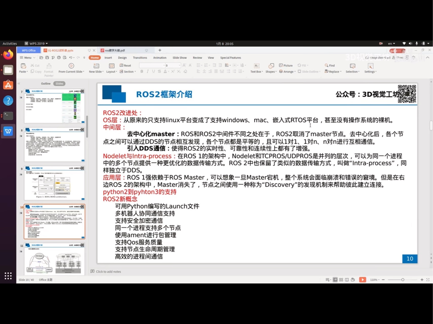This screenshot has height=324, width=433.
Task: Toggle underline formatting
Action: coord(153,71)
